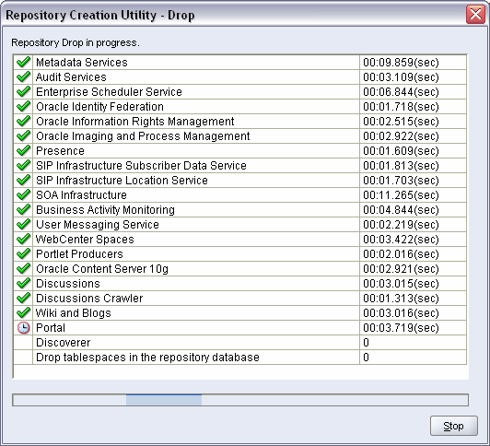
Task: Select the Enterprise Scheduler Service label
Action: (109, 91)
